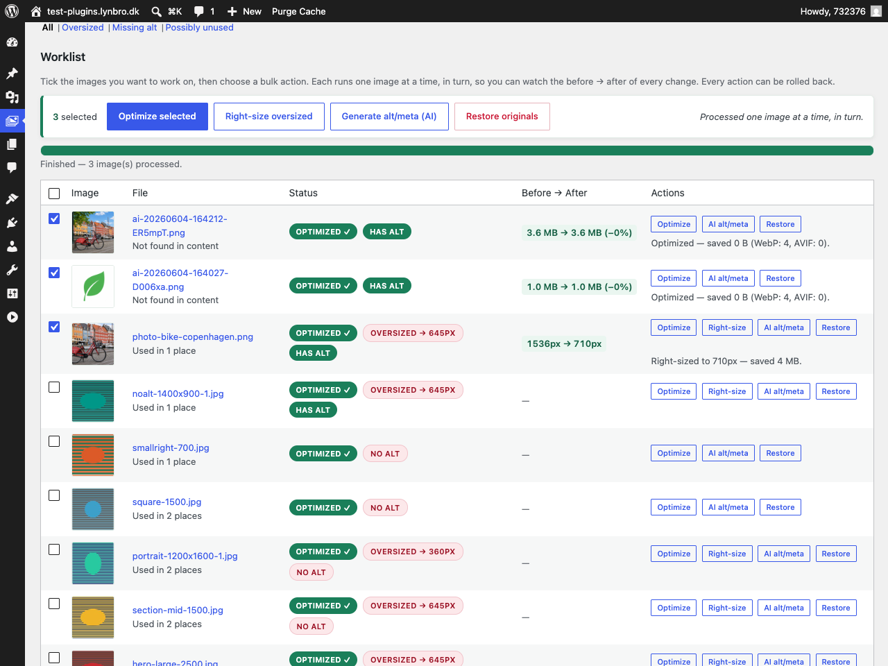Viewport: 888px width, 666px height.
Task: Visit site test-plugins.lynbro.dk home icon
Action: [x=36, y=11]
